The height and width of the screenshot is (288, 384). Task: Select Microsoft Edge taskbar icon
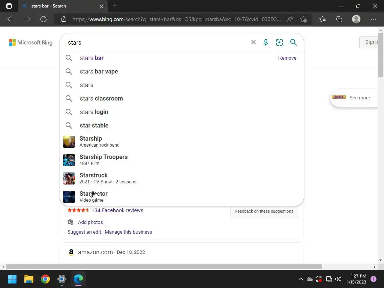pos(78,279)
